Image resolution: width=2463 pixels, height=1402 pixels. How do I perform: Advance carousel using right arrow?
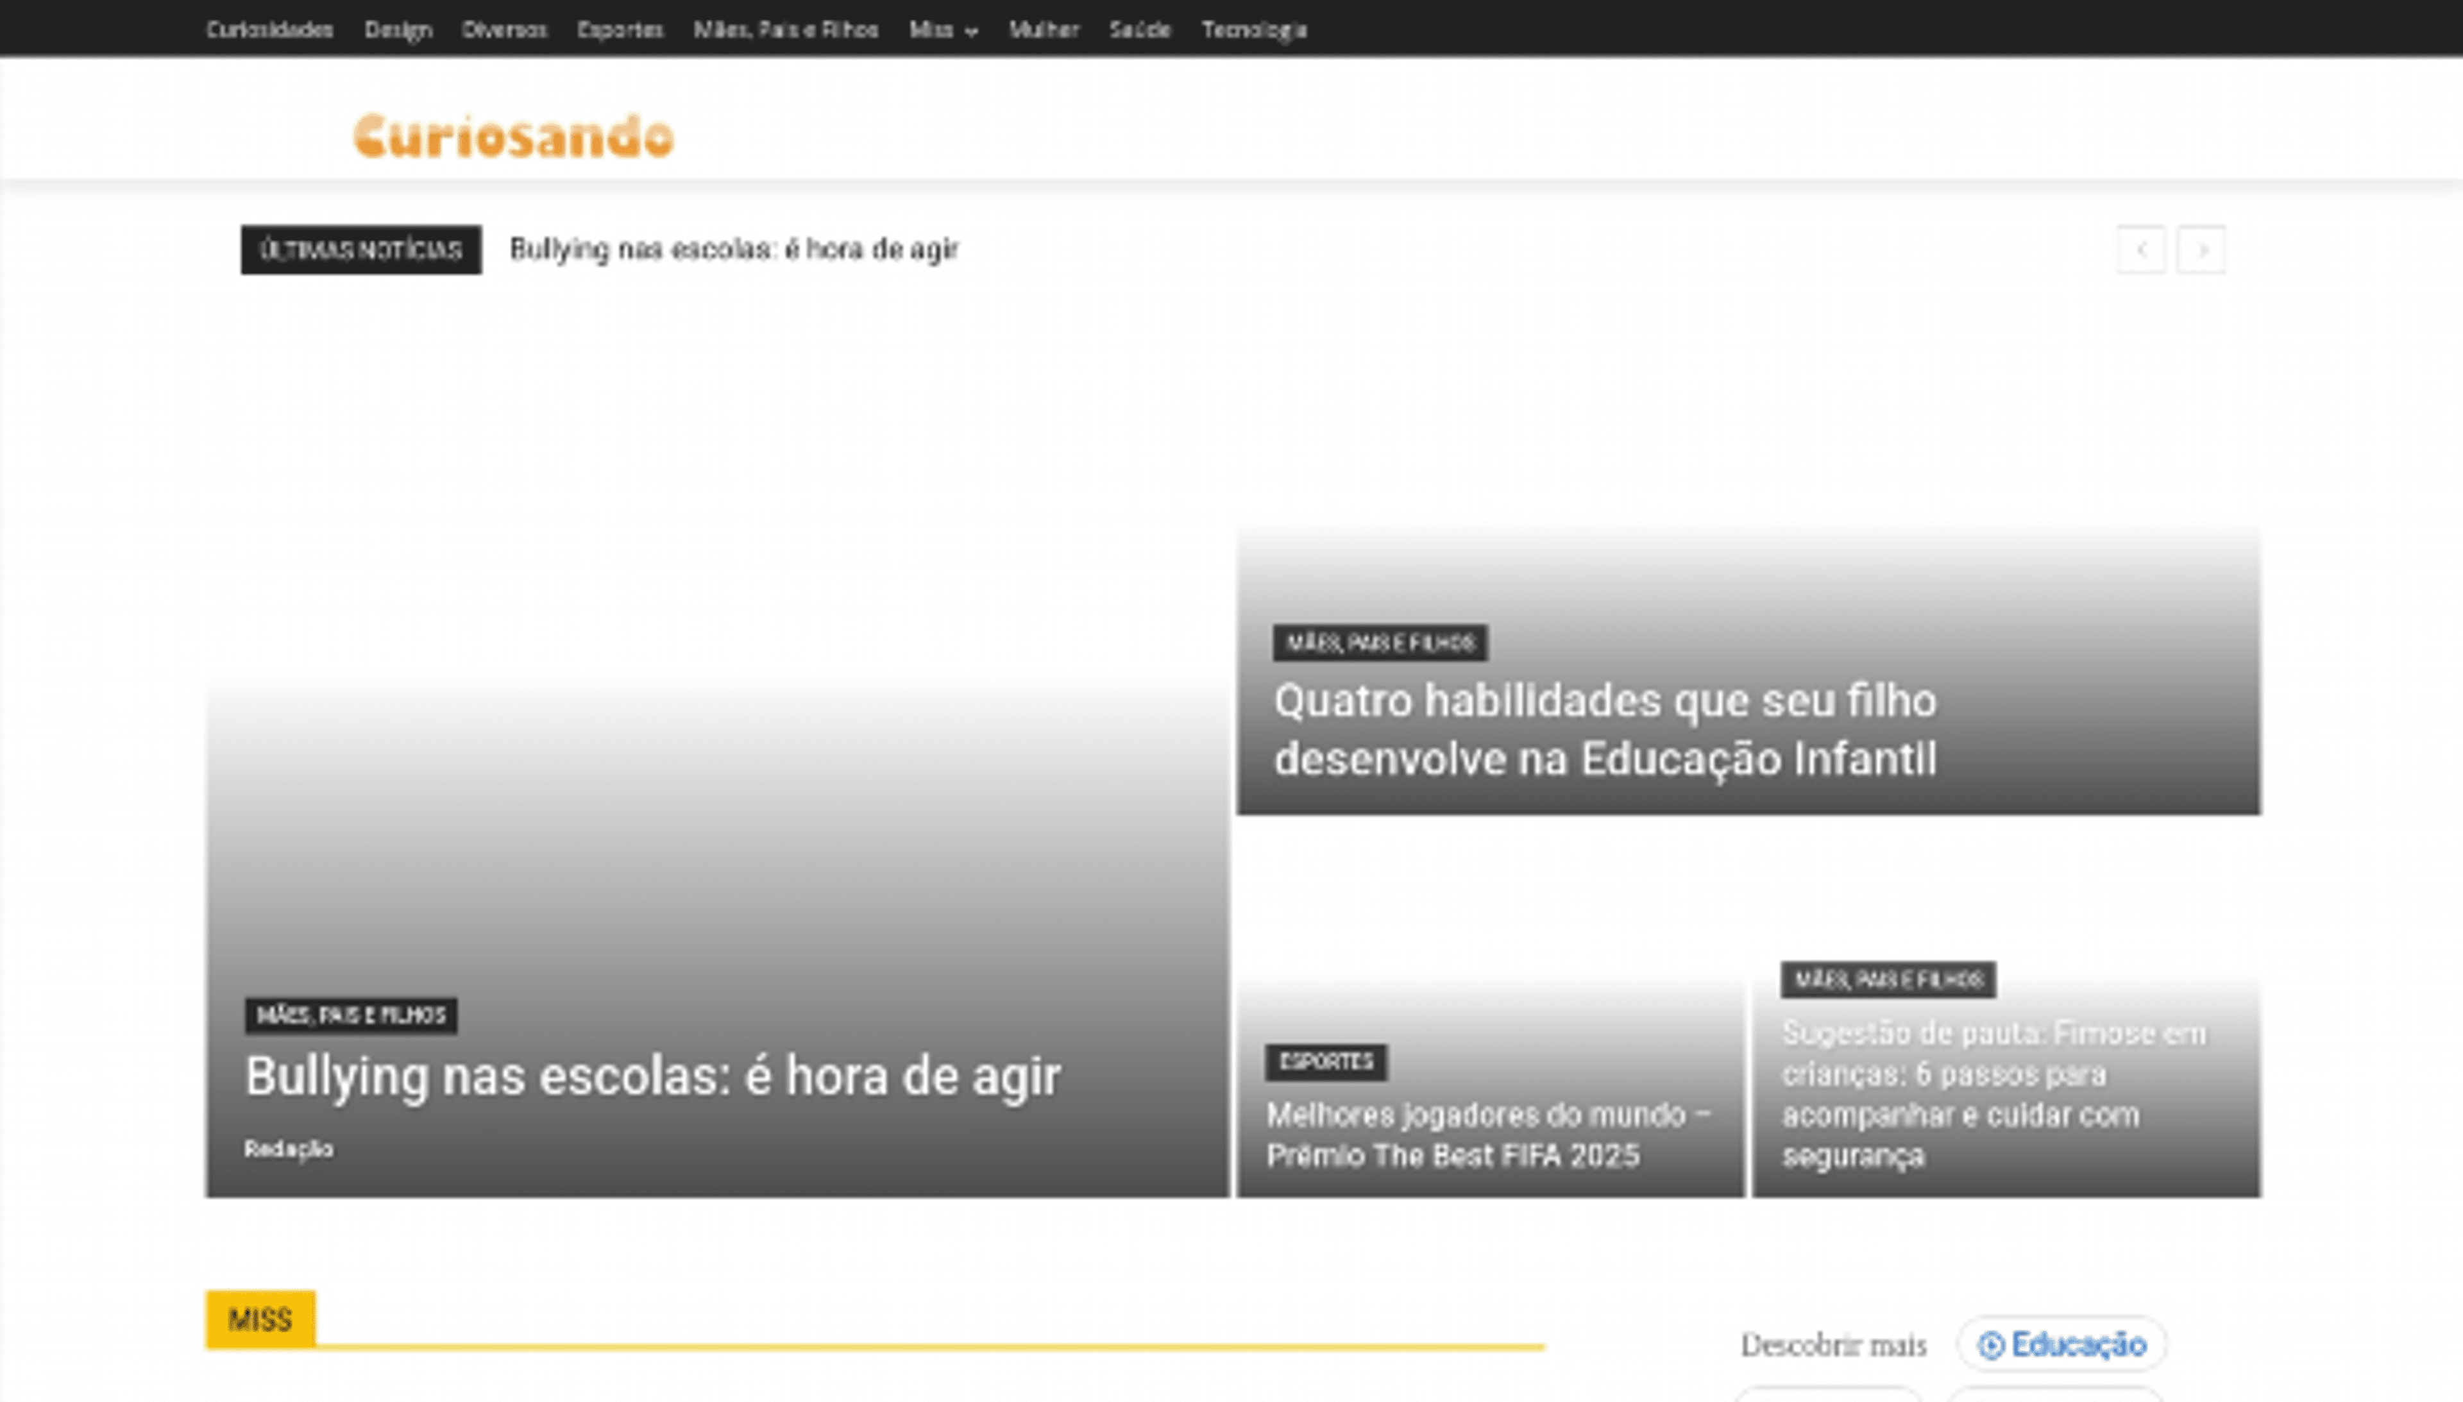click(2203, 249)
